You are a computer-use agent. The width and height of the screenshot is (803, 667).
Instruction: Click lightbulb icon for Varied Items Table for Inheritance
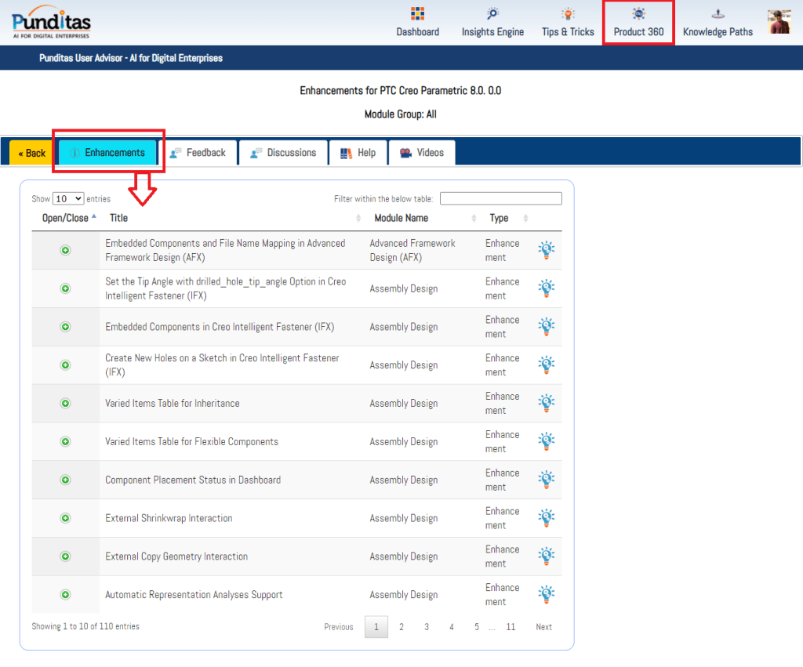tap(546, 404)
